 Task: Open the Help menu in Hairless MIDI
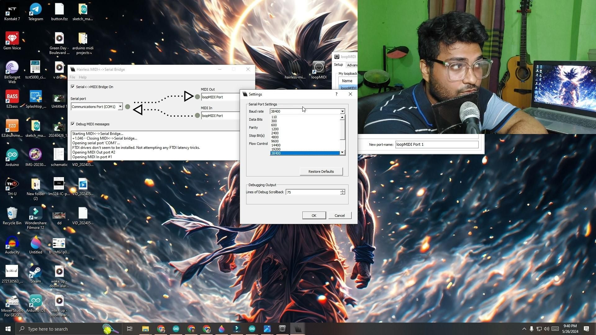click(x=83, y=77)
